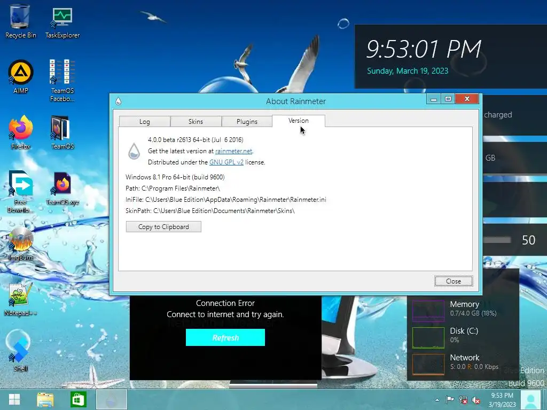Viewport: 547px width, 410px height.
Task: Click the Network usage graph
Action: point(428,365)
